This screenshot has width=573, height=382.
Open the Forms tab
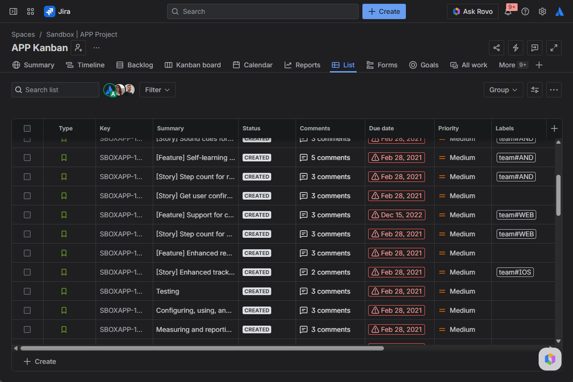(382, 65)
